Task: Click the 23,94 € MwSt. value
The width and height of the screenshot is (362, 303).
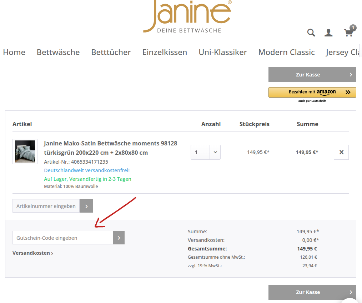Action: [310, 265]
